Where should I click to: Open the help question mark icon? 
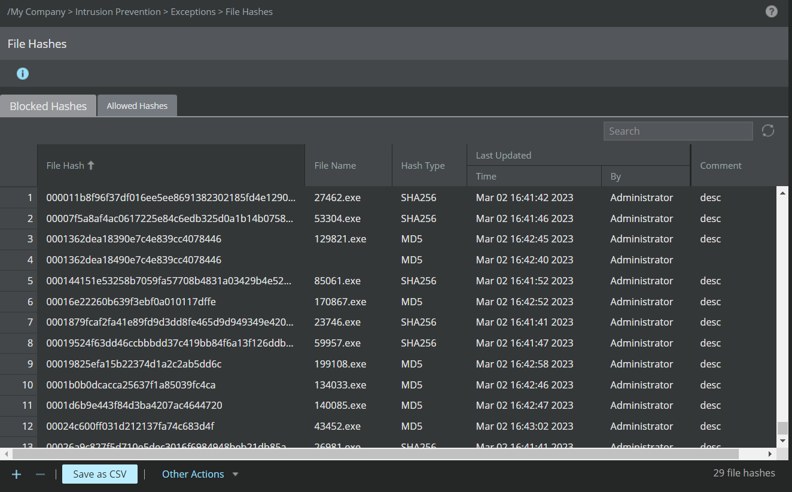pos(772,11)
